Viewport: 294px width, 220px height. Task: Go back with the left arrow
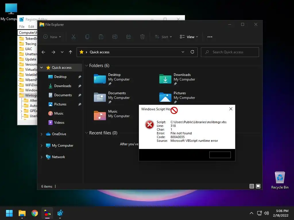click(x=43, y=52)
